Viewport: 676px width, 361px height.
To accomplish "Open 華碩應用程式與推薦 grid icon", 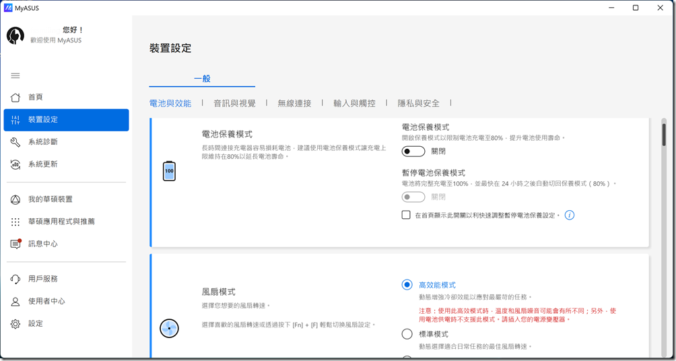I will pyautogui.click(x=15, y=222).
